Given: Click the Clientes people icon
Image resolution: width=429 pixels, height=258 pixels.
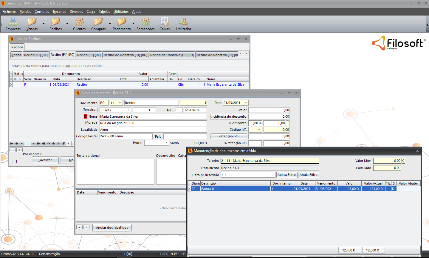Looking at the screenshot, I should pyautogui.click(x=79, y=22).
